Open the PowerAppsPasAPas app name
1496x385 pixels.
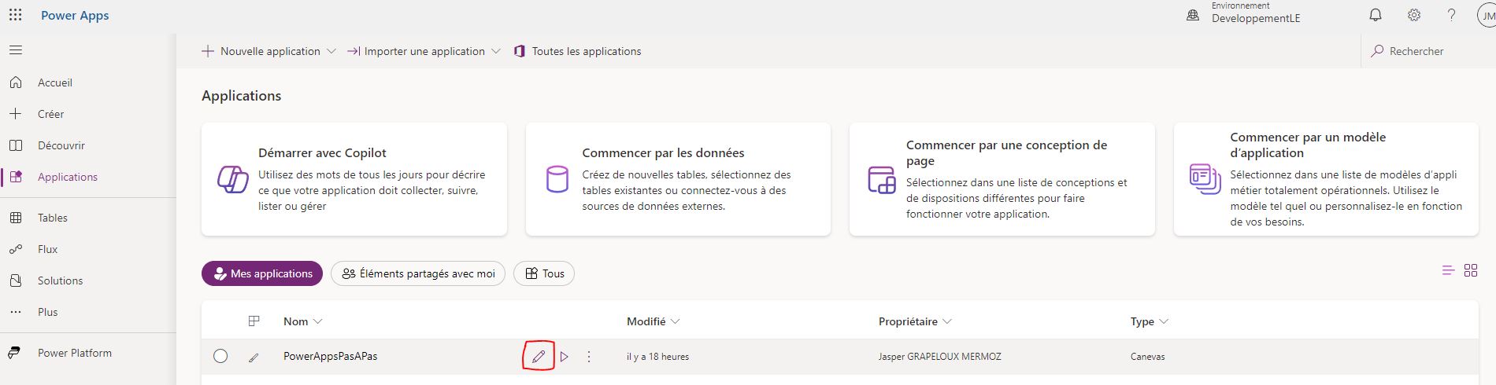(330, 356)
